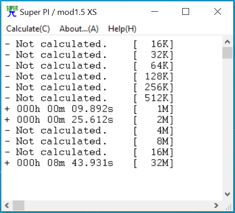This screenshot has width=235, height=213.
Task: Click the Super PI app icon
Action: pyautogui.click(x=12, y=11)
